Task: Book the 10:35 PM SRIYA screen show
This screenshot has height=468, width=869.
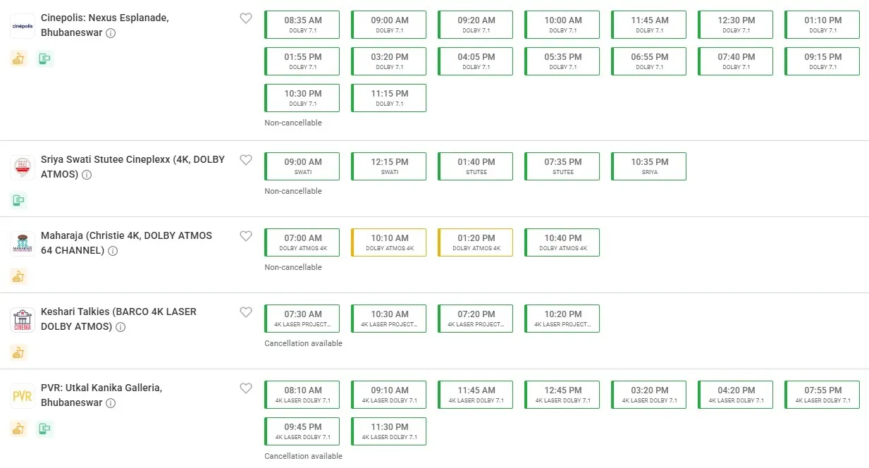Action: [x=649, y=166]
